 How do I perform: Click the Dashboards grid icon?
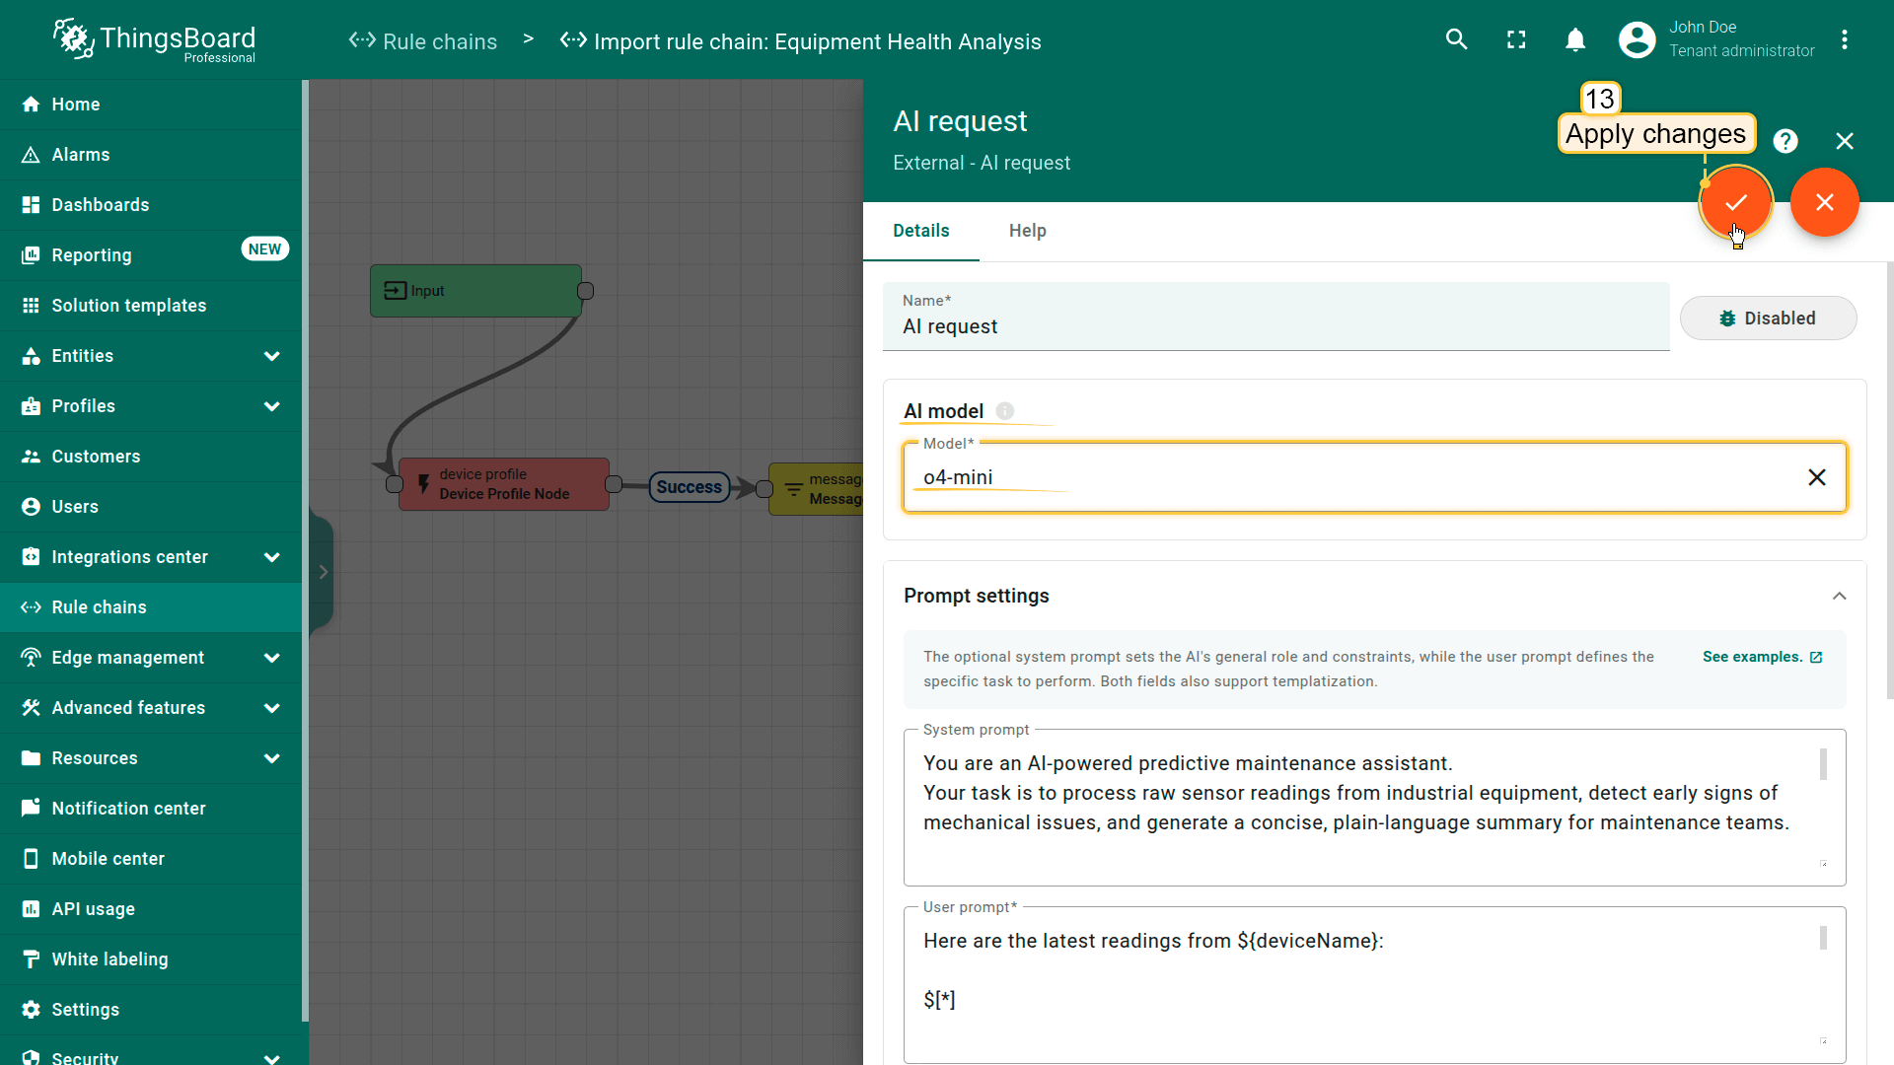pyautogui.click(x=31, y=205)
